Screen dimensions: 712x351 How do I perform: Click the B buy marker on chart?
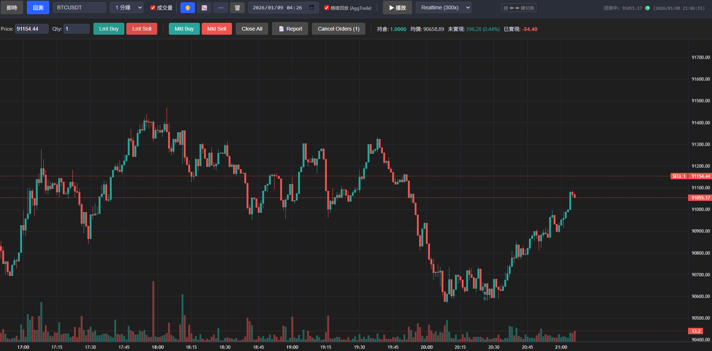[485, 298]
